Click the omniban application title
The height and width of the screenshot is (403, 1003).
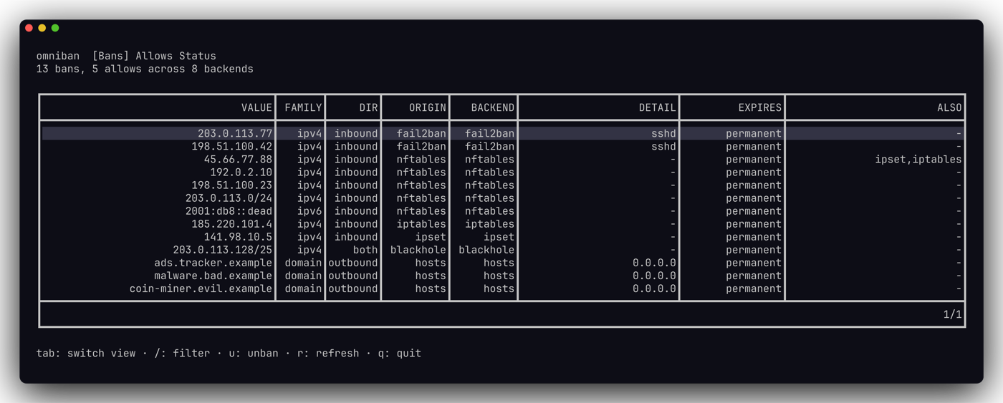[x=58, y=56]
